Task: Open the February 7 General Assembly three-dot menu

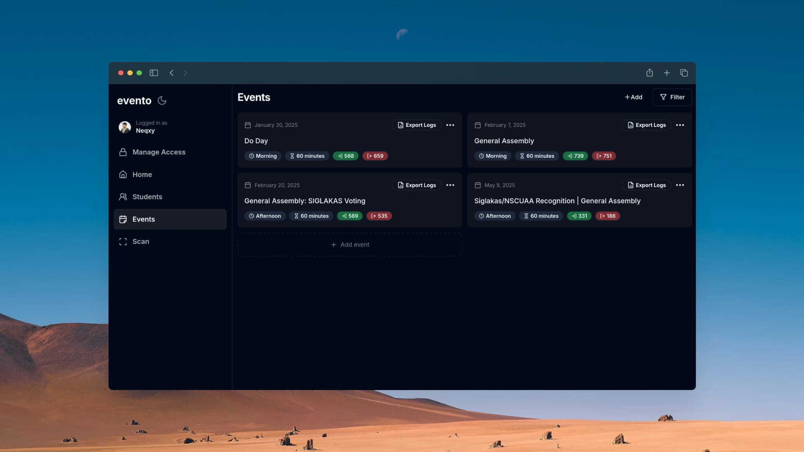Action: [x=680, y=125]
